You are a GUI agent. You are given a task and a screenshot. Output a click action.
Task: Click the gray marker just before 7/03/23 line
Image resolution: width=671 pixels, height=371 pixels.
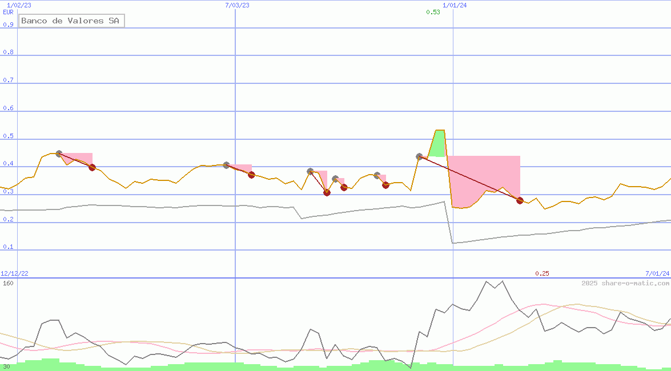[226, 165]
